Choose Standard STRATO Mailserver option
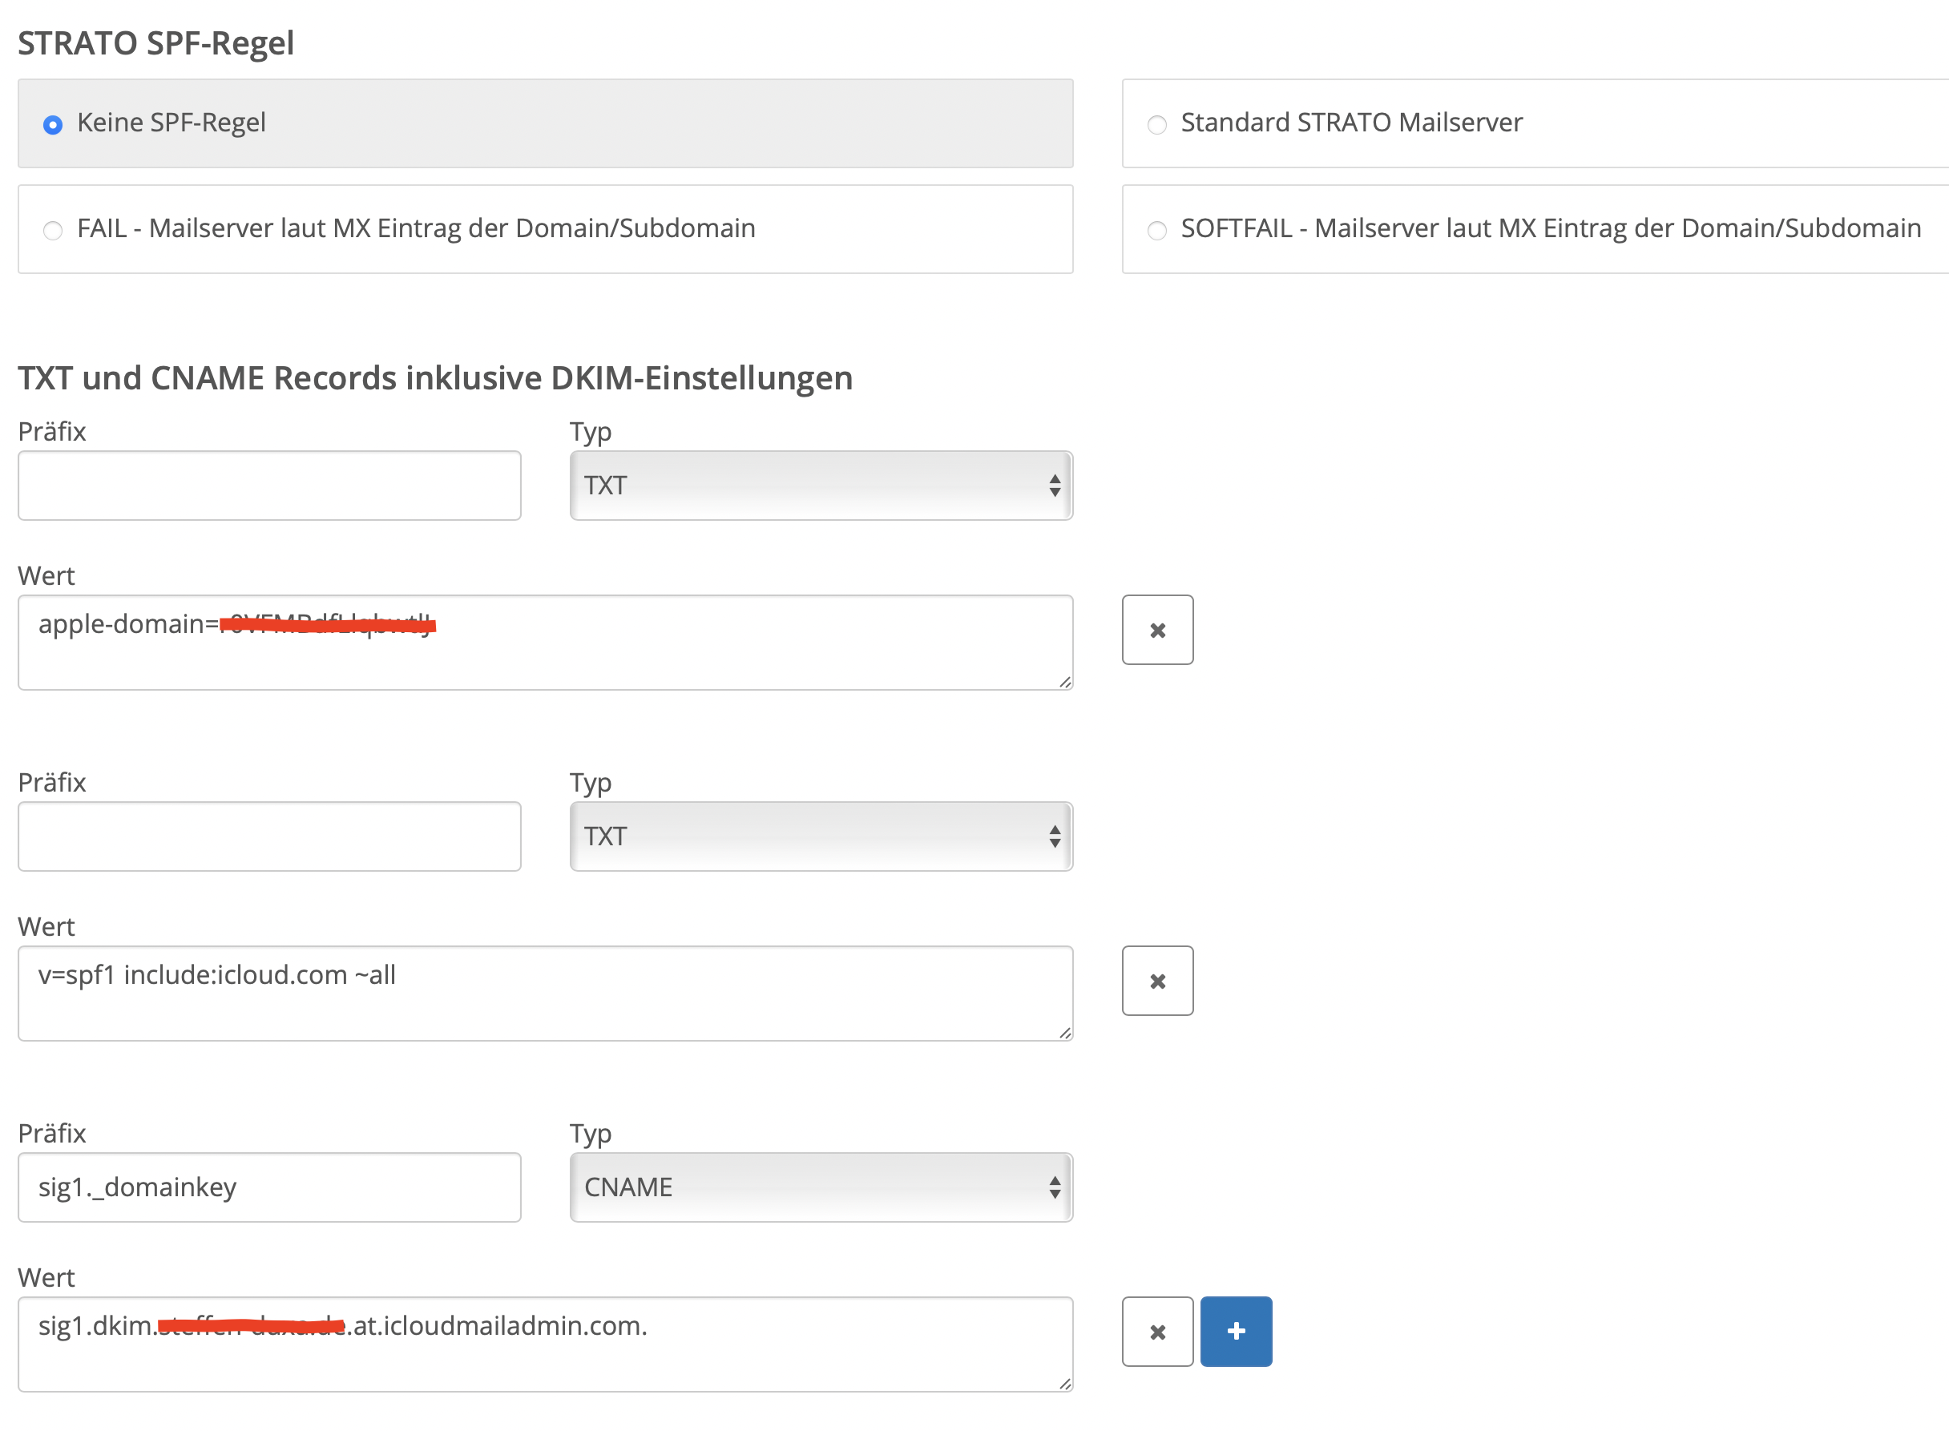This screenshot has height=1431, width=1949. point(1157,125)
